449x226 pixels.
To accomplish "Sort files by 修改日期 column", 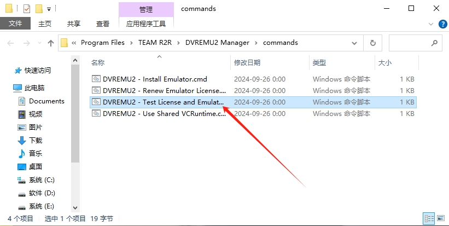I will click(247, 63).
